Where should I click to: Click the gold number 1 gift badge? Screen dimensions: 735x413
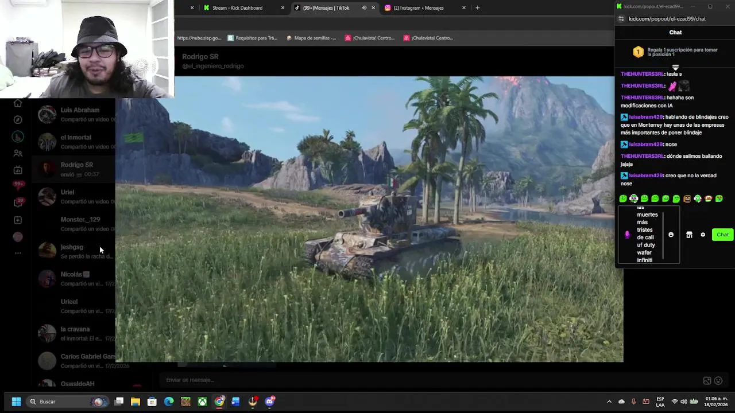point(638,52)
